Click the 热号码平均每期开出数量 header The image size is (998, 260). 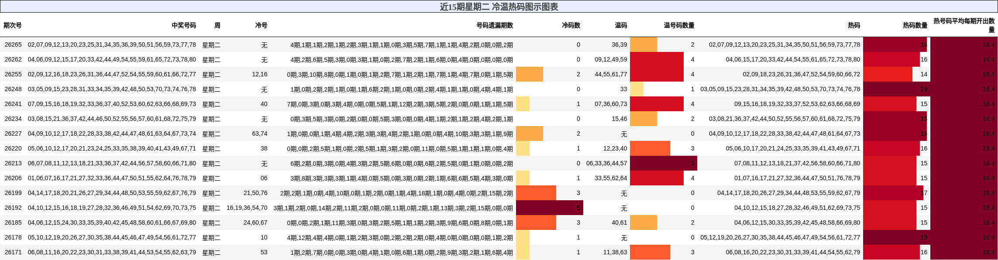964,25
